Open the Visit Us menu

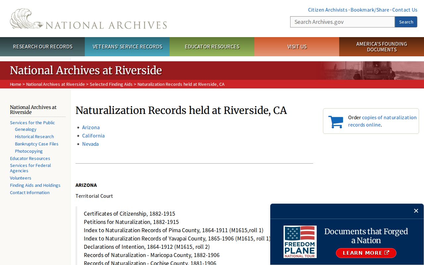pyautogui.click(x=297, y=47)
